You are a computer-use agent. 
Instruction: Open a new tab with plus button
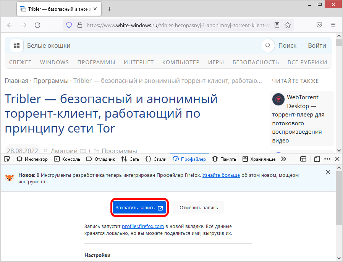(x=109, y=9)
